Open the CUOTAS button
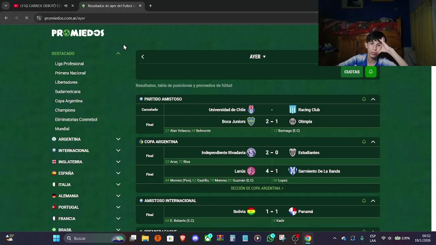The image size is (436, 245). [352, 72]
